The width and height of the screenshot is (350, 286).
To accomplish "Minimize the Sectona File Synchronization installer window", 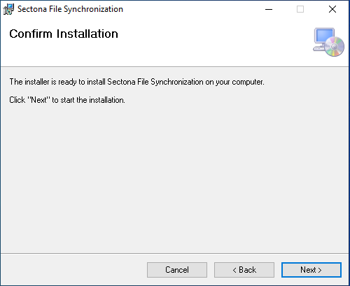I will 269,9.
